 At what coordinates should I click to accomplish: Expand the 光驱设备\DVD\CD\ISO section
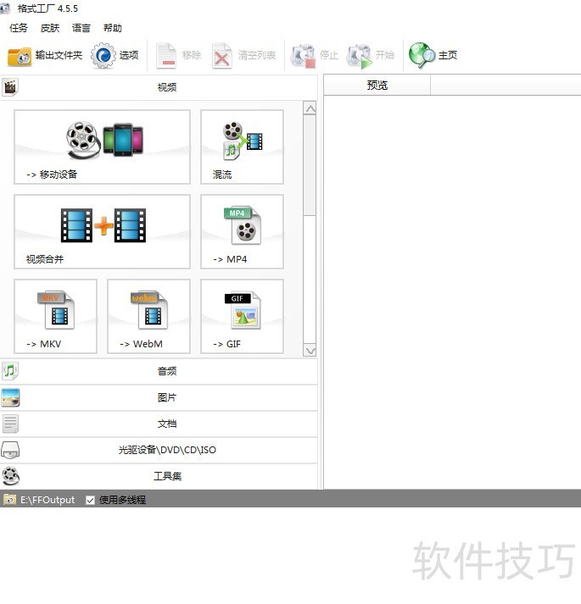[x=166, y=450]
